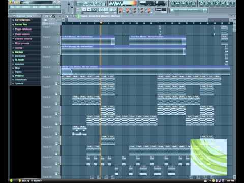Click the CPU and memory meter panel
Screen dimensions: 244x183
153,3
